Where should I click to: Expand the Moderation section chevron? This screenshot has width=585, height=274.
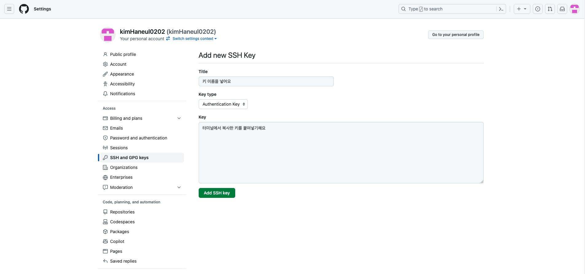pyautogui.click(x=179, y=187)
